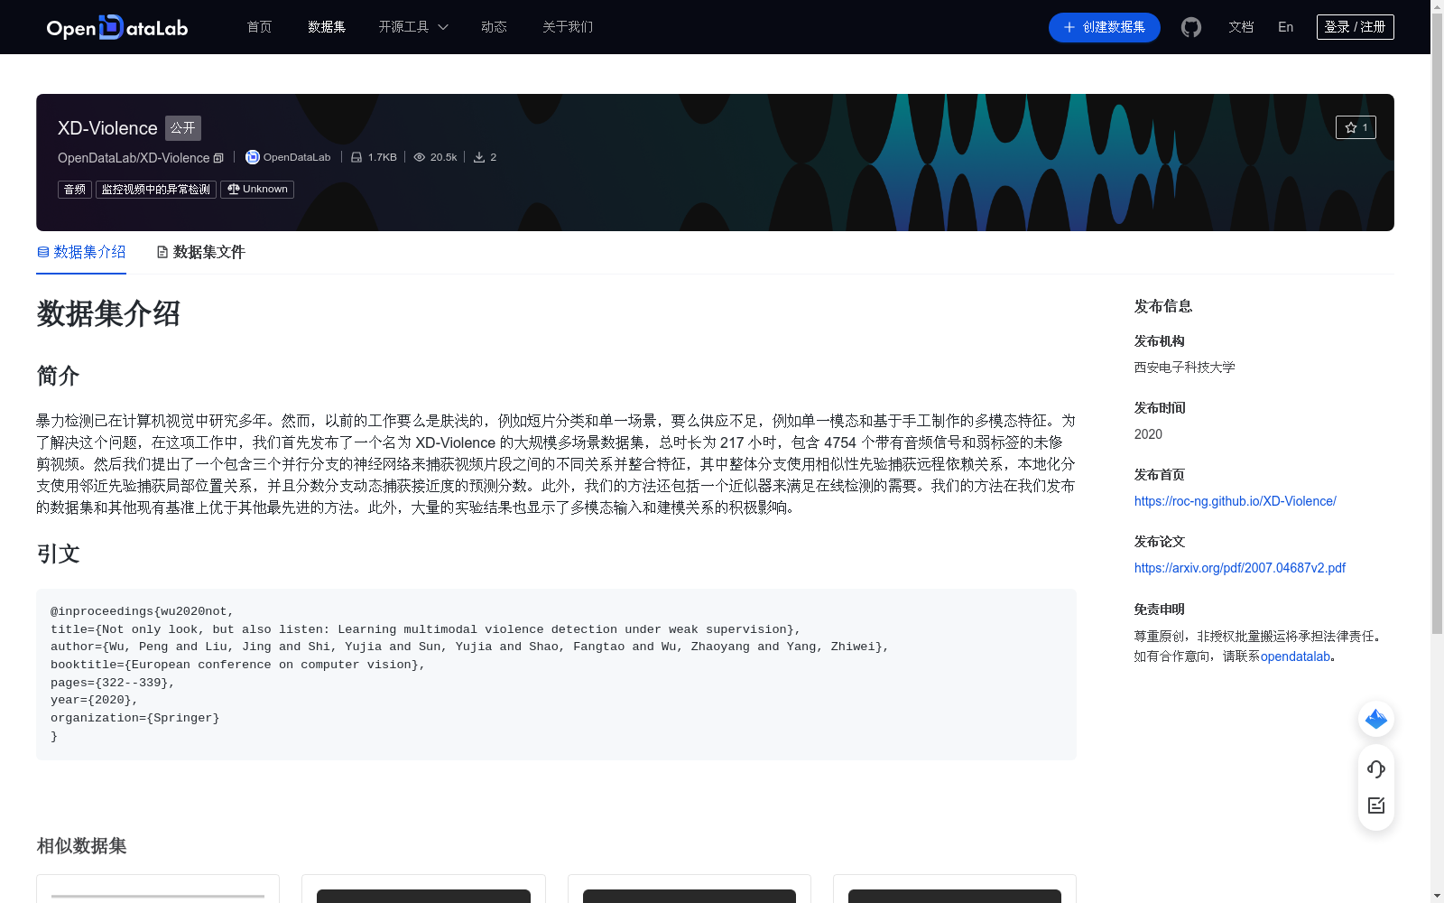Click the 监控视频中的异常检测 tag

156,190
